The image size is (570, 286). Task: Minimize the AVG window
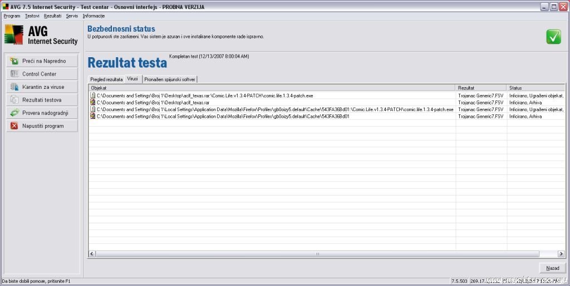tap(544, 7)
